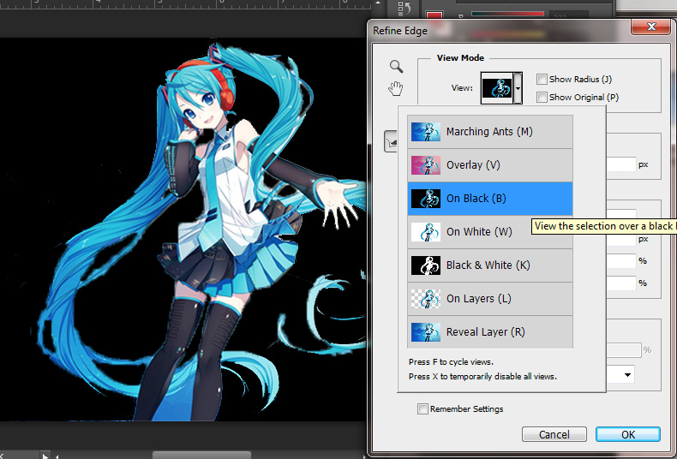Open the Output To dropdown arrow

coord(627,374)
